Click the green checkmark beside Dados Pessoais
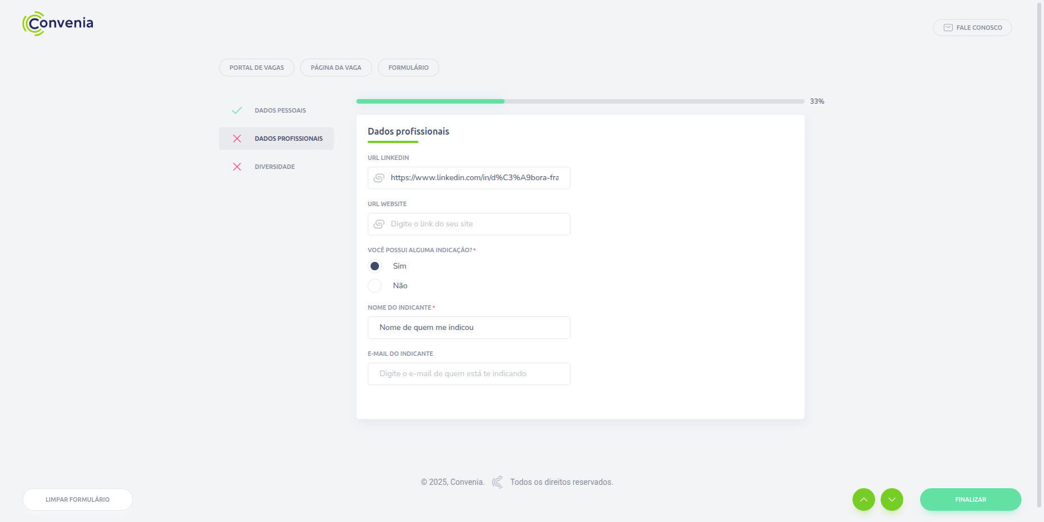The height and width of the screenshot is (522, 1044). pos(237,110)
